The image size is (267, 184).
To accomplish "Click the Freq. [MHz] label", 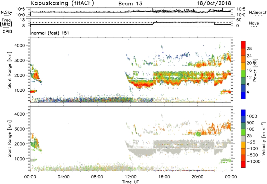I will pyautogui.click(x=6, y=22).
